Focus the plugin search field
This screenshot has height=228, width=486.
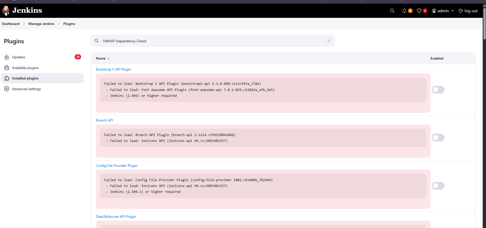pyautogui.click(x=213, y=41)
